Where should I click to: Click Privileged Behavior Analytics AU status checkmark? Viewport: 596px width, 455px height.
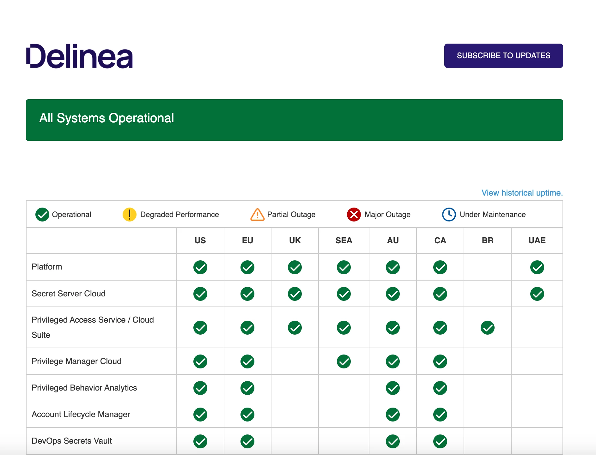[x=393, y=388]
